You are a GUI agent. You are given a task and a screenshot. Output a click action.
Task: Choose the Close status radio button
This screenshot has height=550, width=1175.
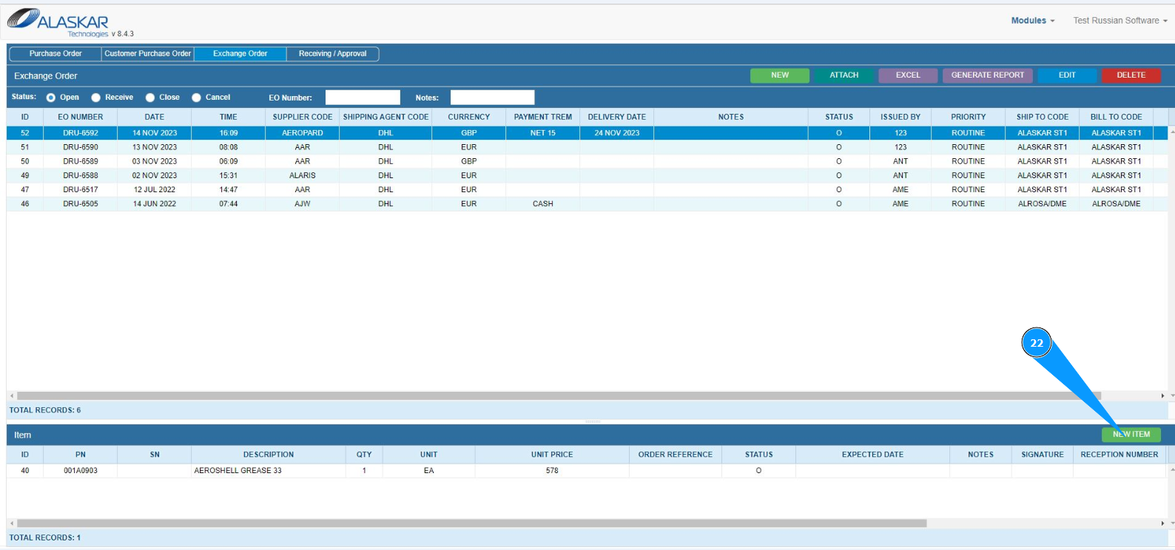tap(150, 98)
